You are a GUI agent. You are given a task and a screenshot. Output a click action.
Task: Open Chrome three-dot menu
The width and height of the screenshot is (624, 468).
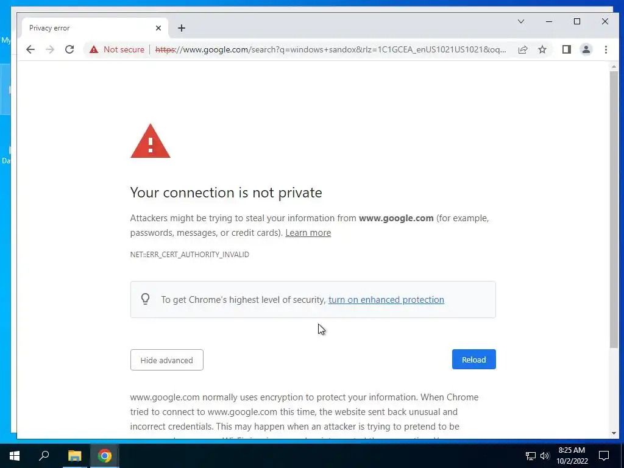(x=606, y=49)
